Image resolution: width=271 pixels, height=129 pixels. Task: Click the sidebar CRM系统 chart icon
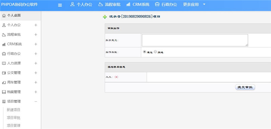pyautogui.click(x=4, y=44)
